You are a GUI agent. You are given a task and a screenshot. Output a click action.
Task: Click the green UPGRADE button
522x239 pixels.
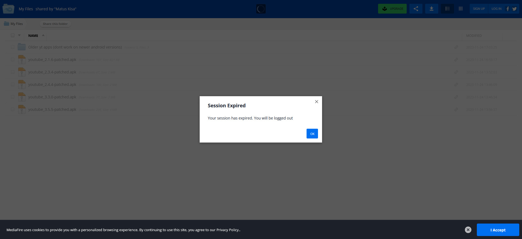point(392,9)
